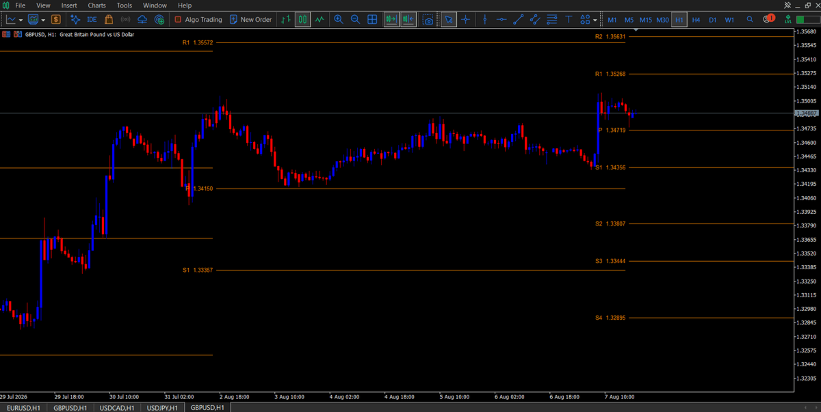Toggle chart shift

click(x=408, y=20)
